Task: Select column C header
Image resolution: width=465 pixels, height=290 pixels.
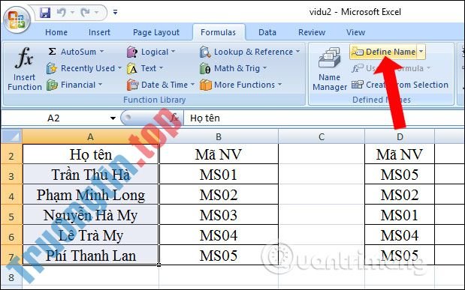Action: pyautogui.click(x=322, y=136)
